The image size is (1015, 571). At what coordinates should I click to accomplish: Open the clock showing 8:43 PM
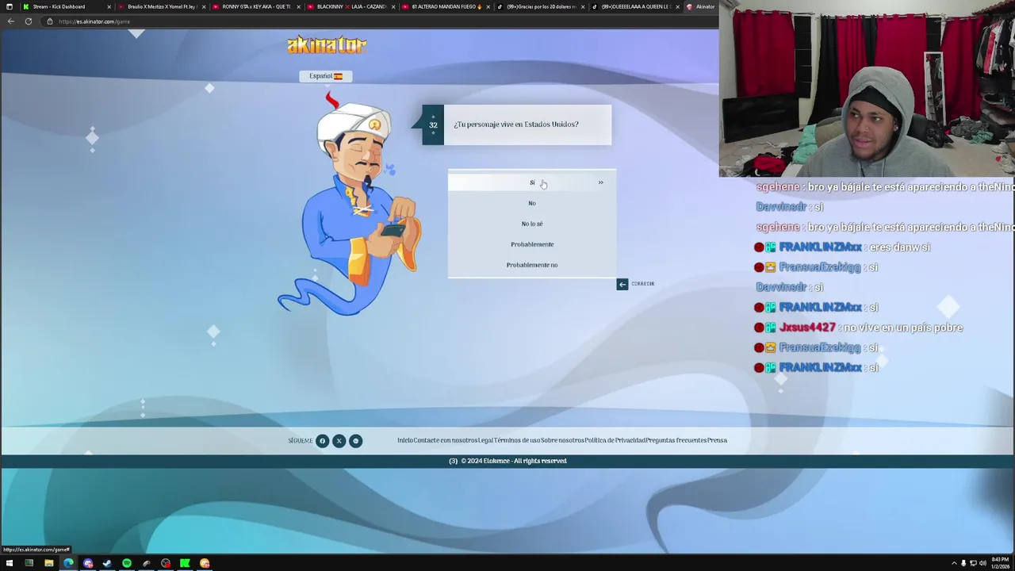[x=1001, y=563]
